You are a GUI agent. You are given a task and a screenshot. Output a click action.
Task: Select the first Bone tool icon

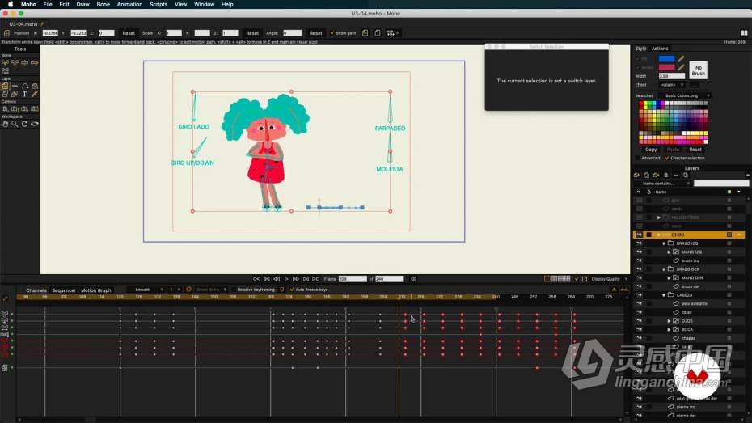pos(6,63)
